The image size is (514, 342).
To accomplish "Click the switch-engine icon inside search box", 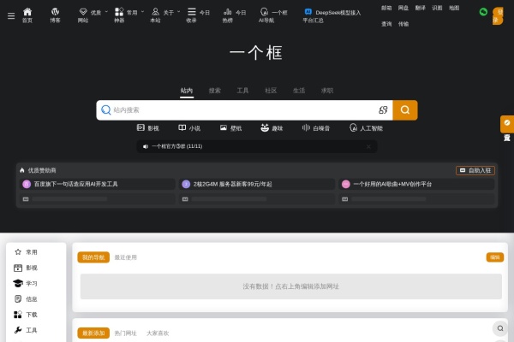I will tap(383, 110).
